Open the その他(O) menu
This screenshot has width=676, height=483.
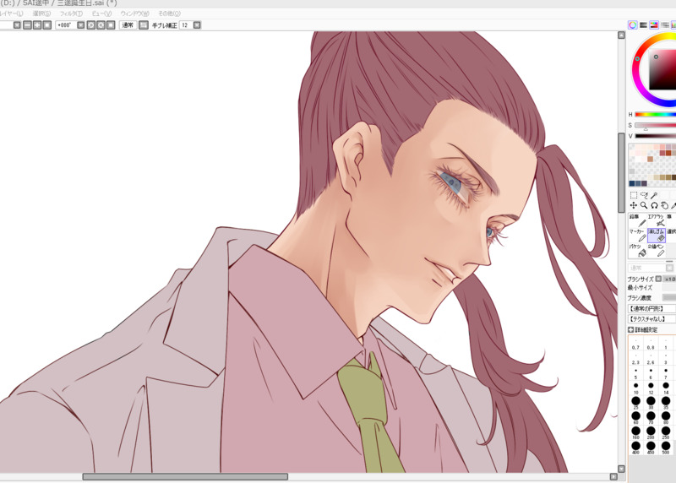pos(170,14)
